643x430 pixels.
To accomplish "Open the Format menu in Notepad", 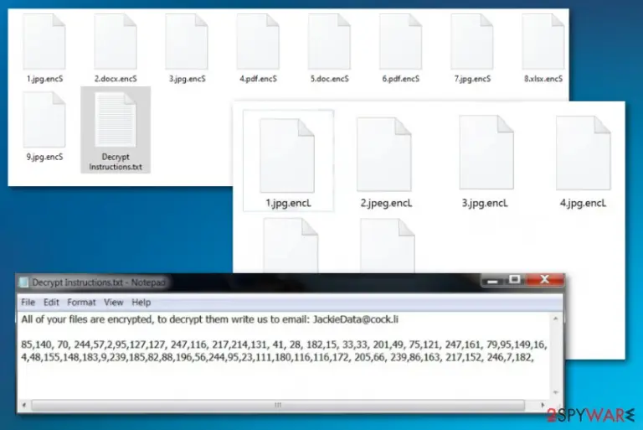I will (81, 303).
